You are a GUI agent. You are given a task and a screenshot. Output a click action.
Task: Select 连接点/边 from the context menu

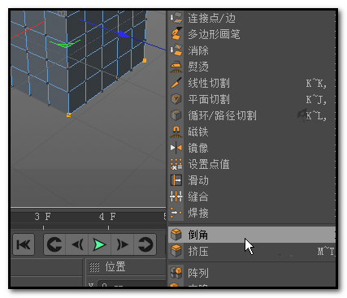tap(252, 18)
